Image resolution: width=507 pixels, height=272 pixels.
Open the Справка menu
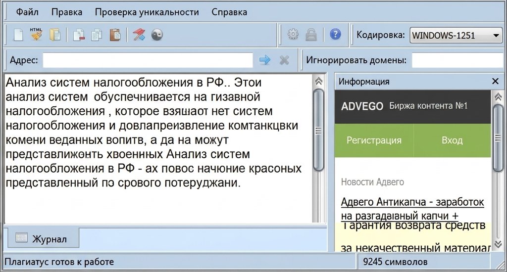[229, 12]
